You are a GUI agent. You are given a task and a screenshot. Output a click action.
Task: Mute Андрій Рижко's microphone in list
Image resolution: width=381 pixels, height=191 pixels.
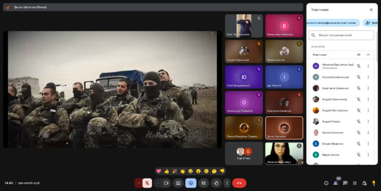click(358, 121)
